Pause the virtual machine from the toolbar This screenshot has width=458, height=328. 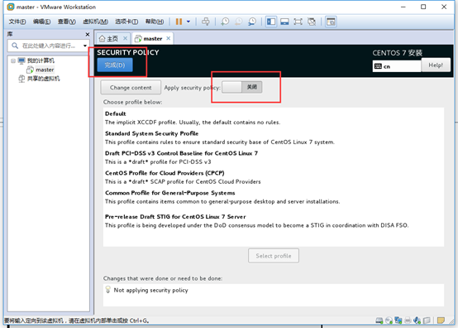pyautogui.click(x=179, y=22)
